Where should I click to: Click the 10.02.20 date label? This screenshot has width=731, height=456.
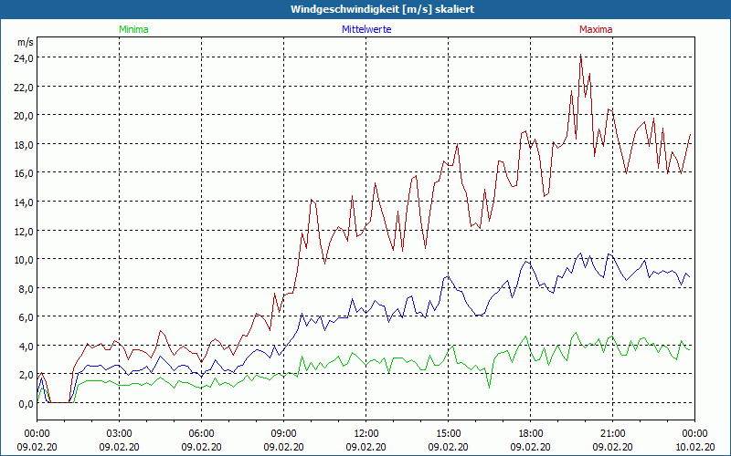694,447
